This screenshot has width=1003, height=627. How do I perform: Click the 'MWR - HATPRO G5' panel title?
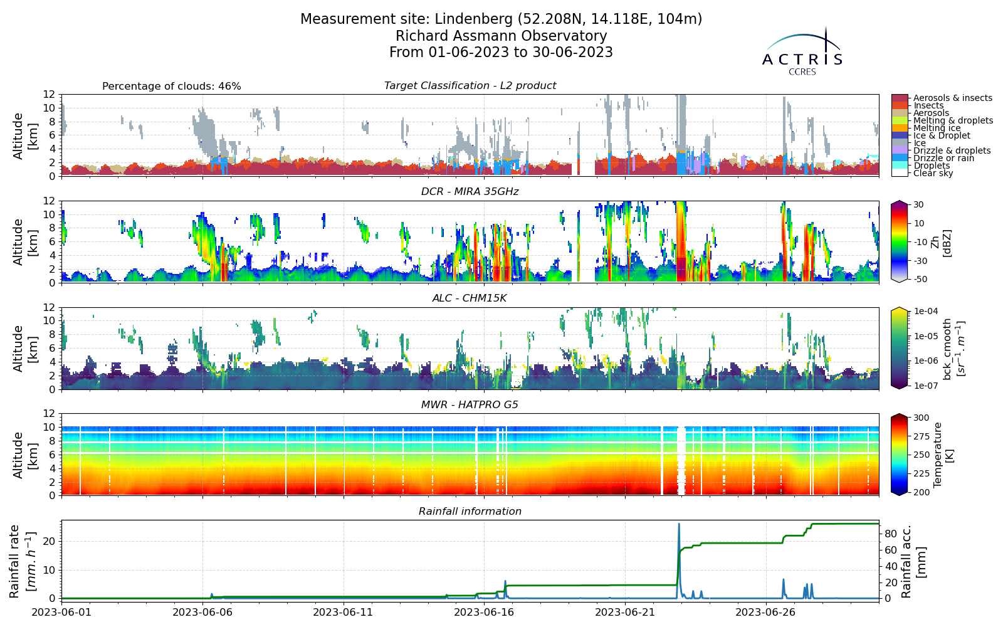[x=470, y=405]
